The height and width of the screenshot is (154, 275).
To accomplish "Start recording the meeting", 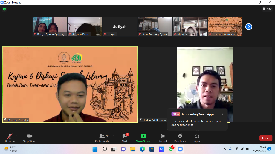I will 163,137.
